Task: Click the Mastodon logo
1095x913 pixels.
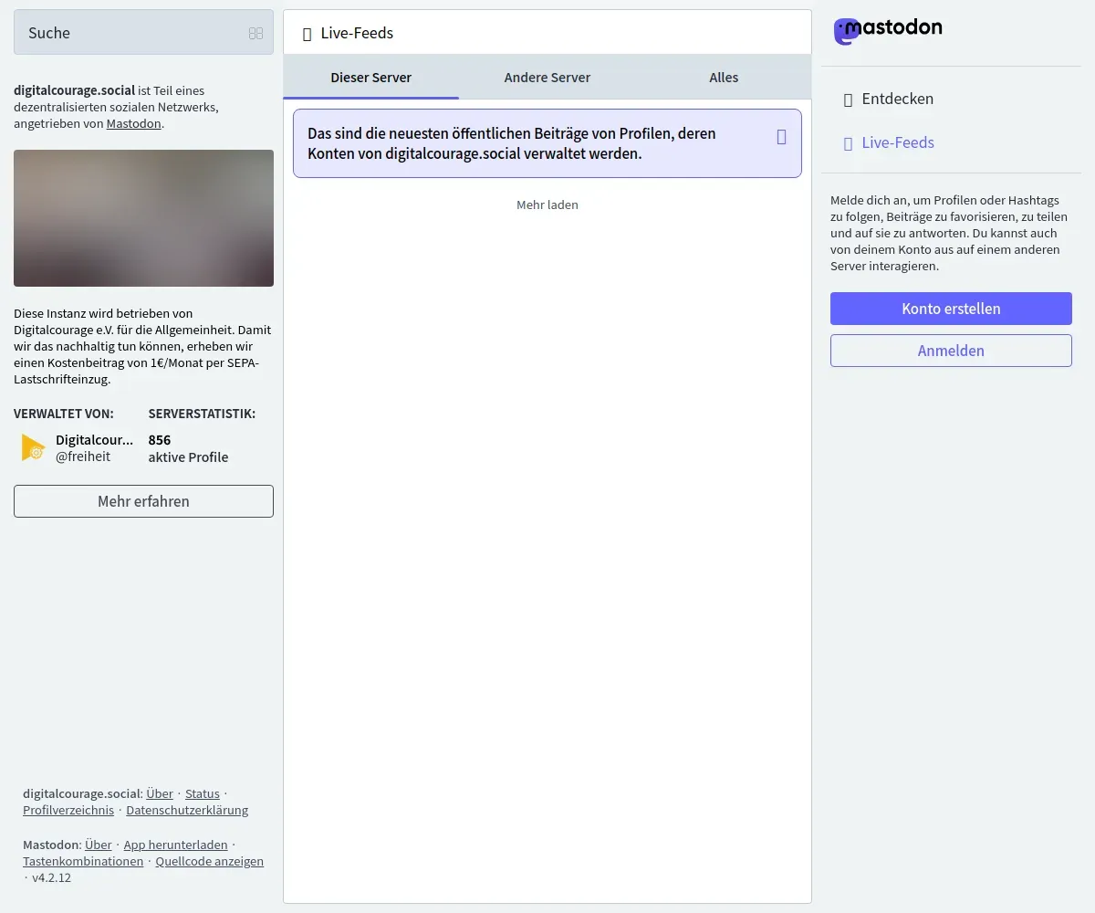Action: click(888, 31)
